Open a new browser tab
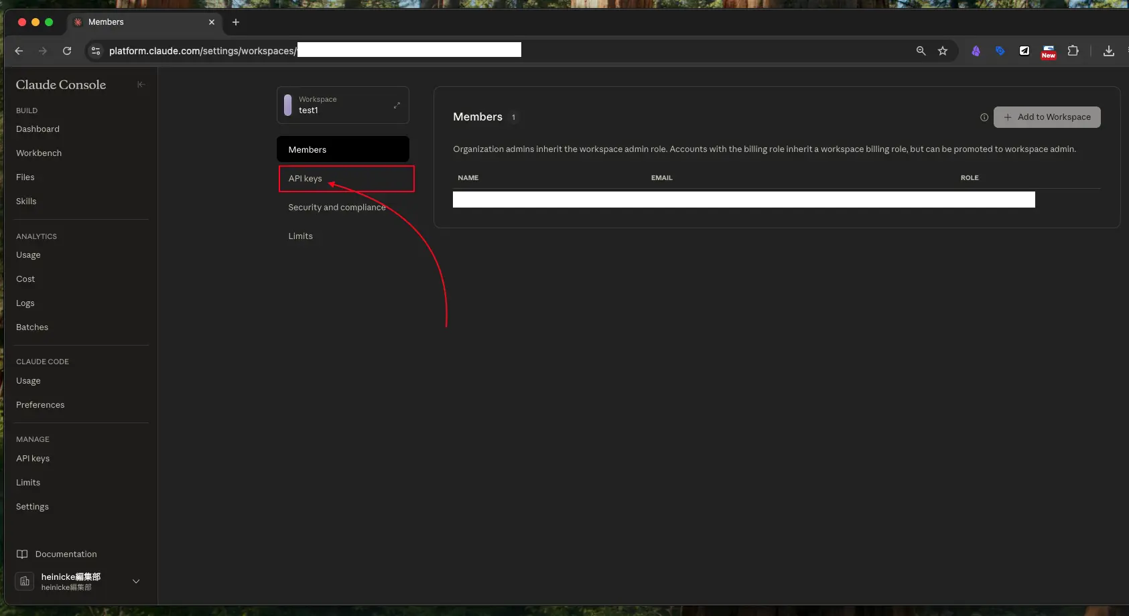 point(236,22)
